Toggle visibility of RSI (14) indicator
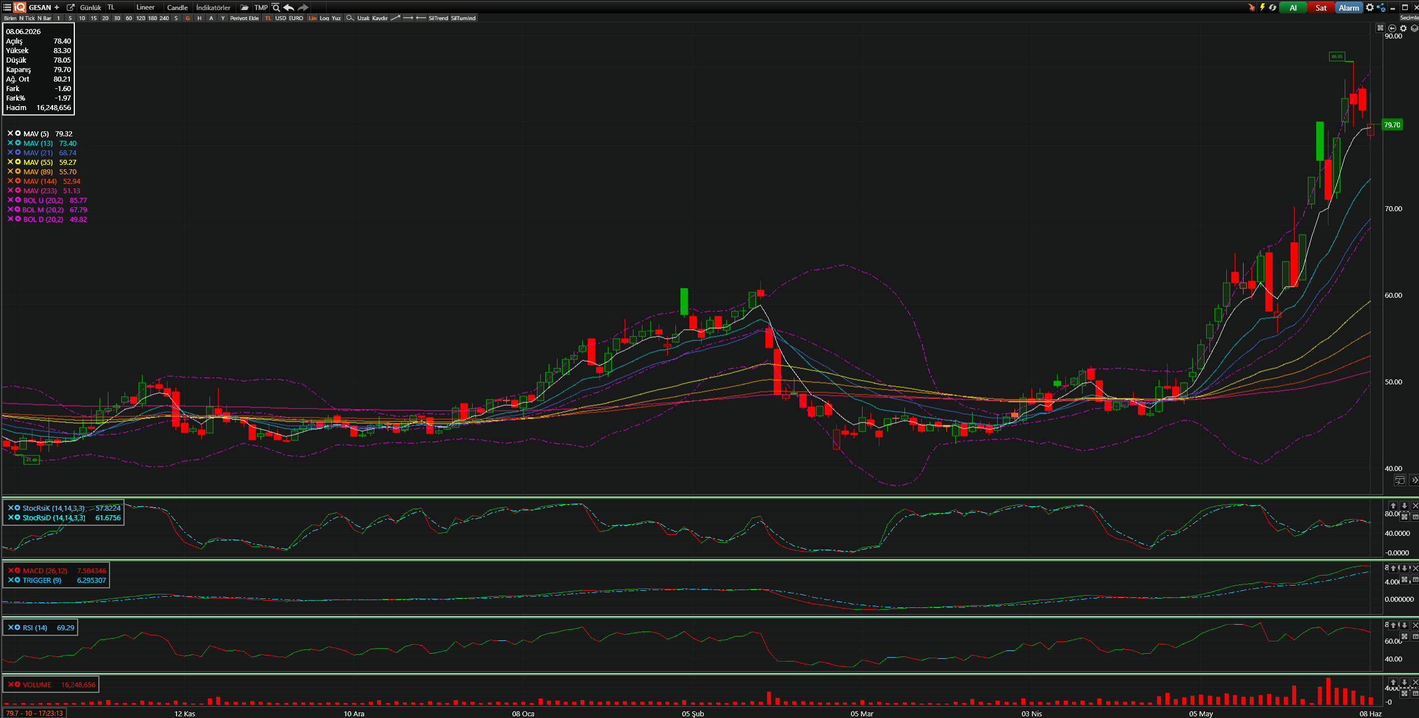1419x718 pixels. pyautogui.click(x=17, y=627)
